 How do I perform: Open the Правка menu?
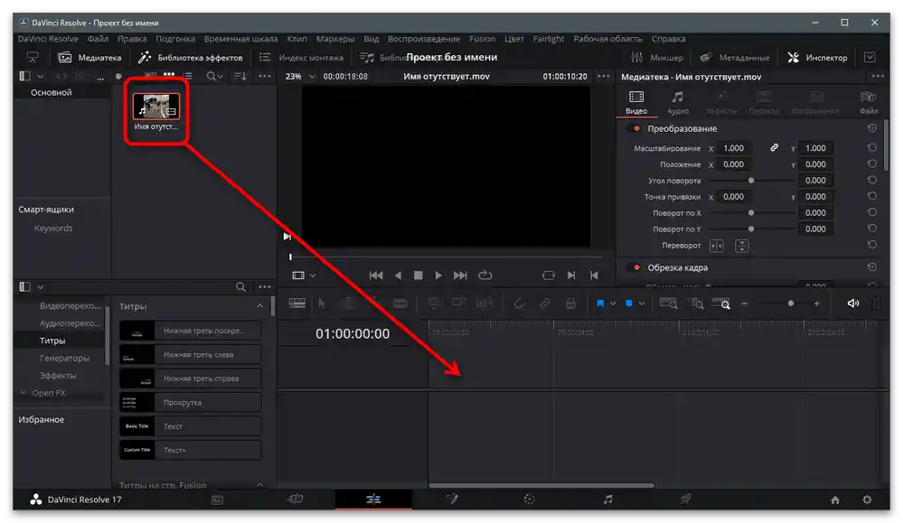click(x=132, y=39)
